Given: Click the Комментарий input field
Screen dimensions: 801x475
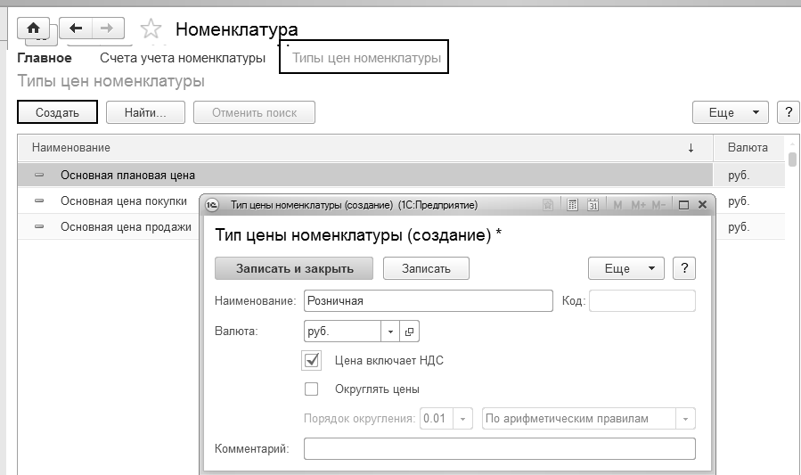Looking at the screenshot, I should pyautogui.click(x=500, y=449).
